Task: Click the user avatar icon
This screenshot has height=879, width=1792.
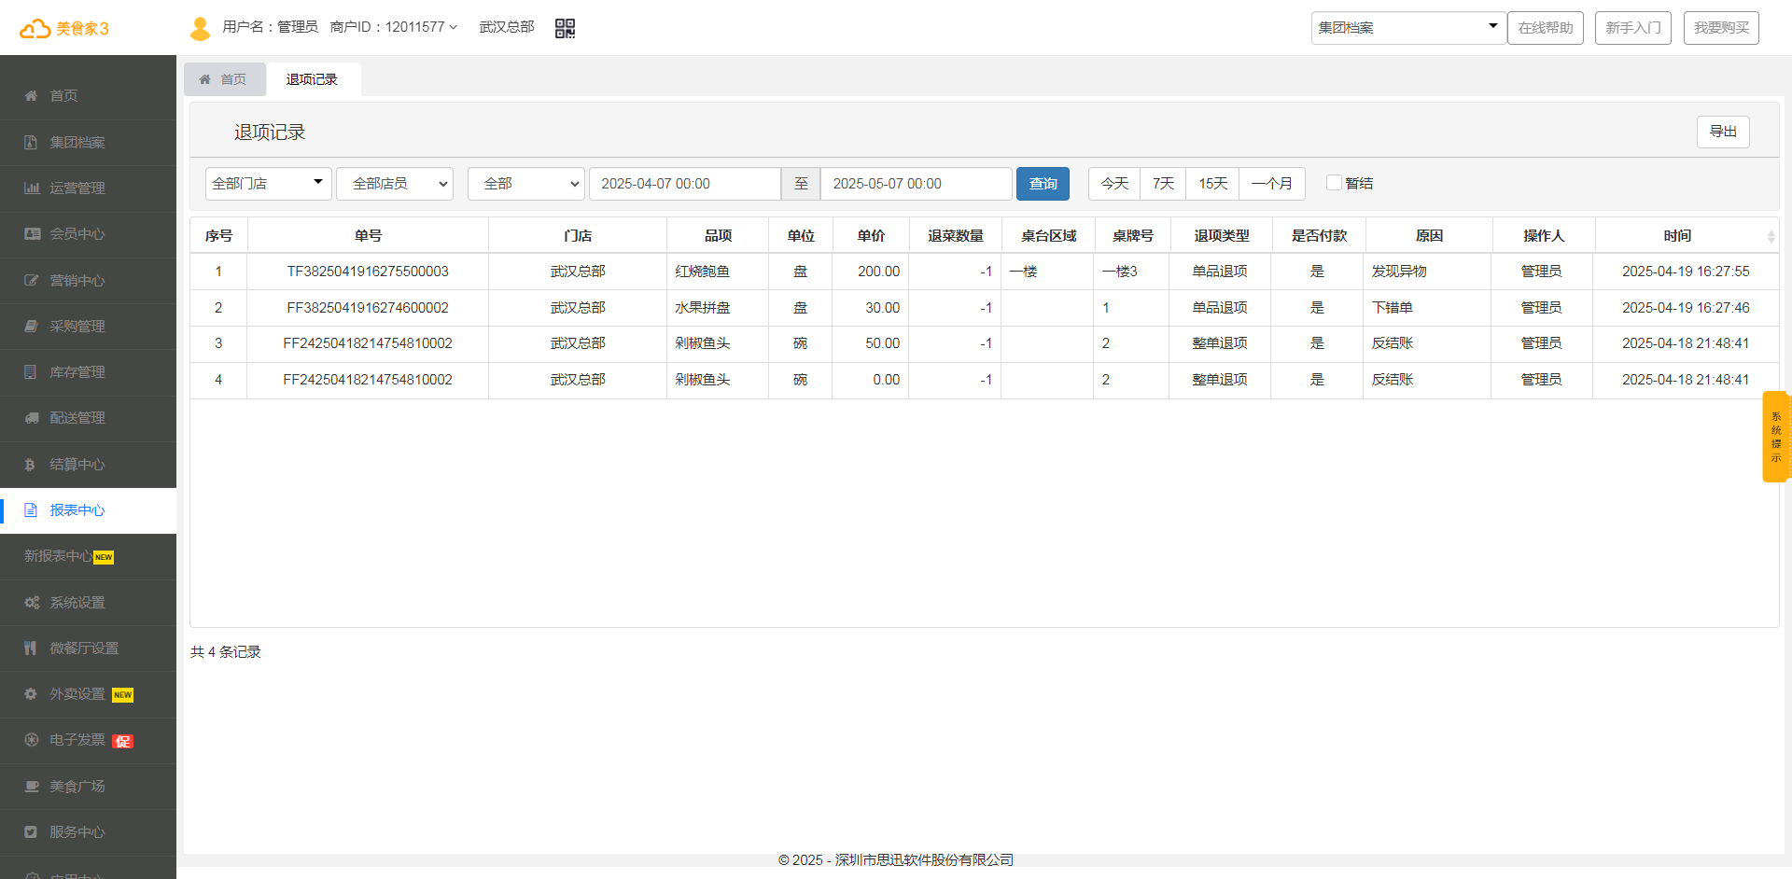Action: point(200,28)
